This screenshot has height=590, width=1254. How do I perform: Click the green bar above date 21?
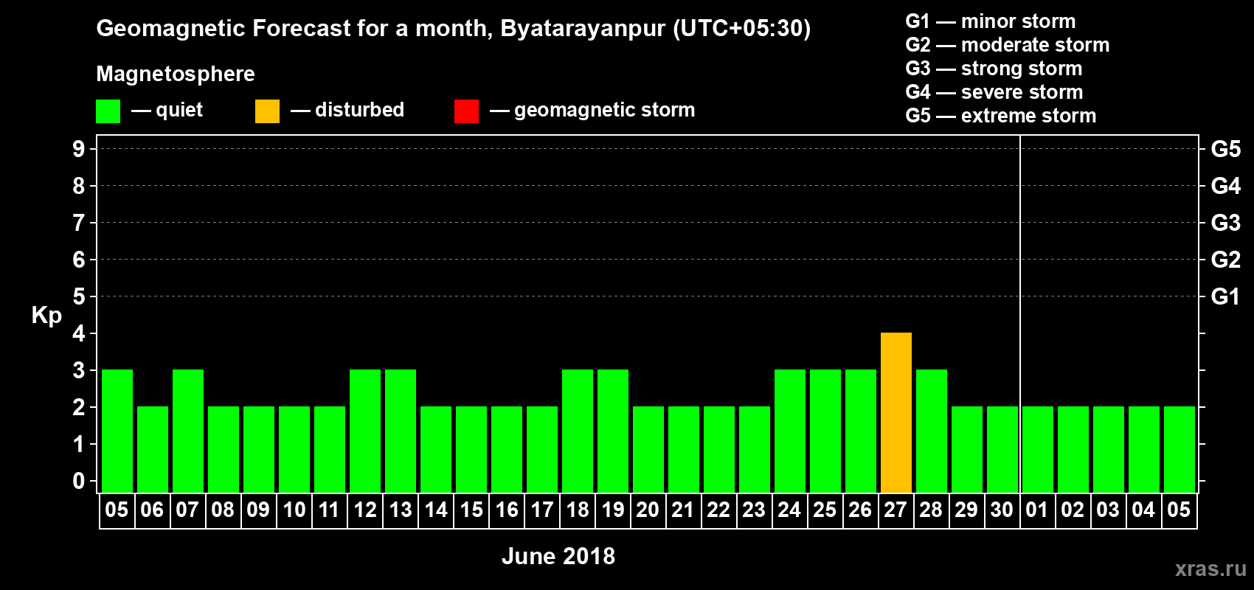click(x=684, y=449)
